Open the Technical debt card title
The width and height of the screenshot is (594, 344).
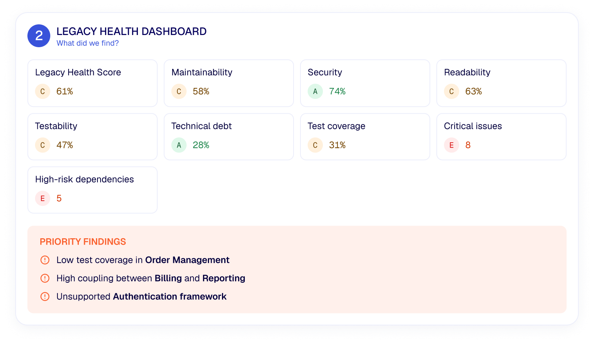[x=201, y=126]
